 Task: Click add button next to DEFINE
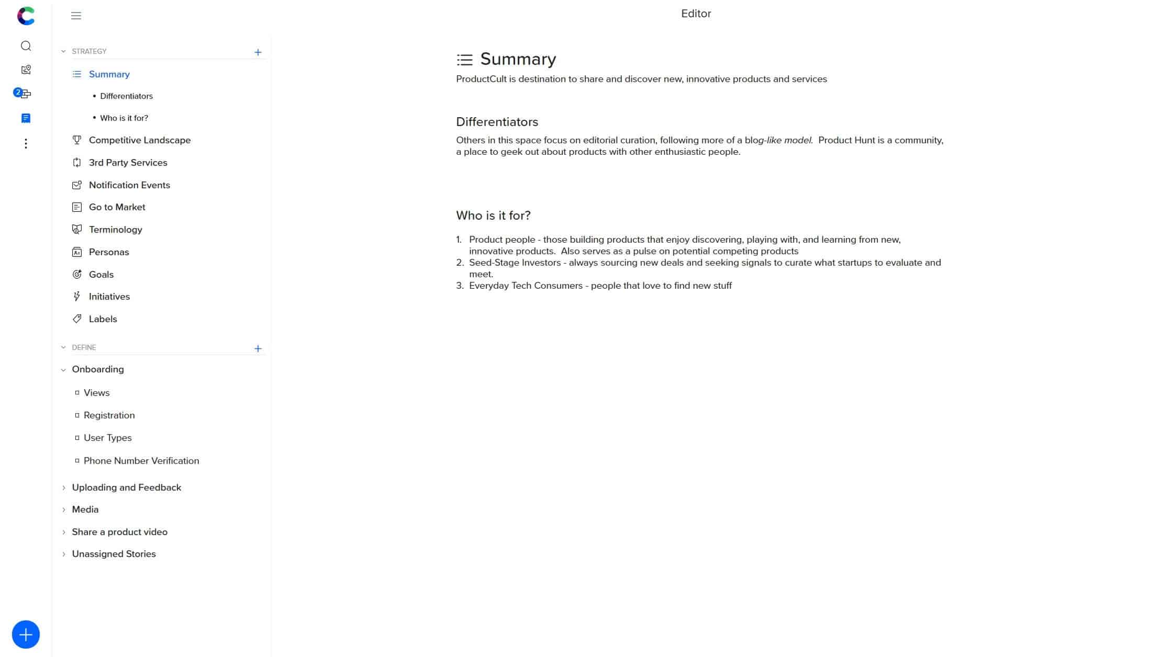pos(258,348)
